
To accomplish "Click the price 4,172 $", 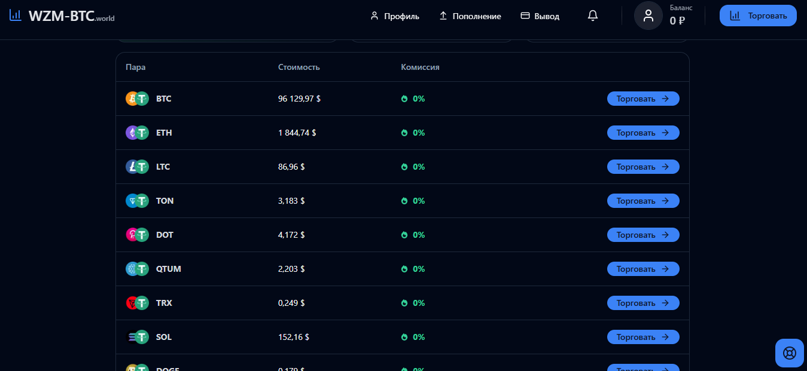I will click(x=291, y=235).
